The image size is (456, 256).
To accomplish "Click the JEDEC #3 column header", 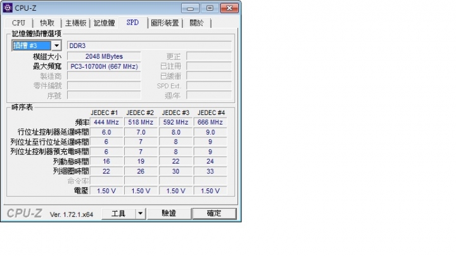I will click(175, 113).
